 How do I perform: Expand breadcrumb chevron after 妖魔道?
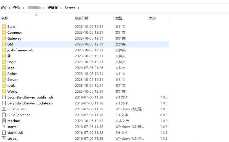click(x=61, y=8)
